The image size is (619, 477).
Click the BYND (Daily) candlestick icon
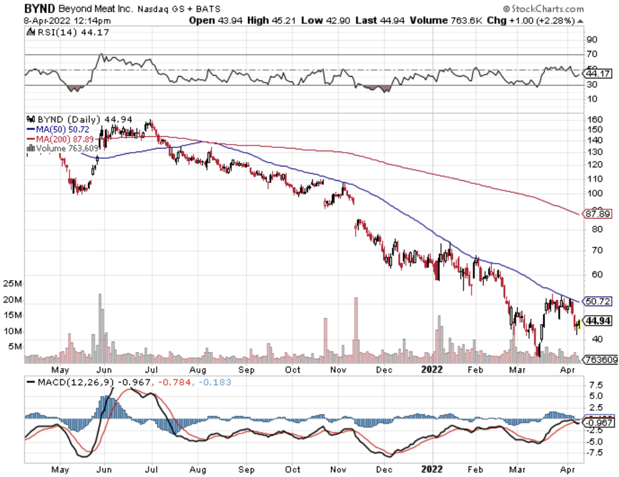pyautogui.click(x=31, y=119)
